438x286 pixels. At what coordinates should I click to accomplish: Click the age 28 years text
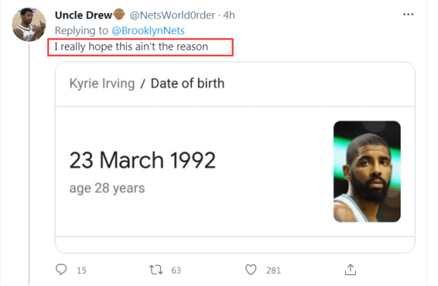click(107, 187)
